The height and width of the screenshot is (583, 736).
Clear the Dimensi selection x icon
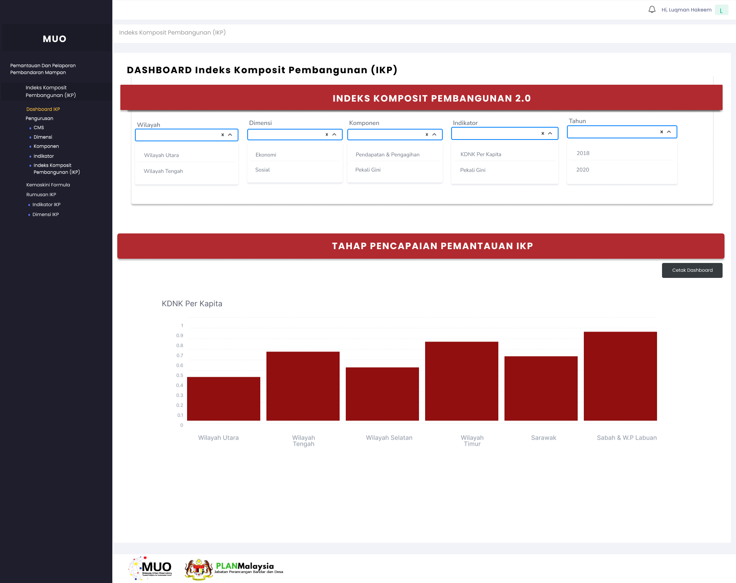[x=327, y=135]
